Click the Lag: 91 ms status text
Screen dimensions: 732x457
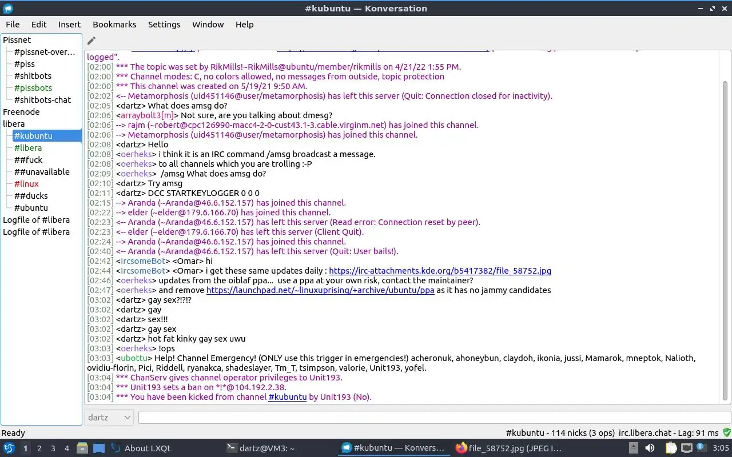click(x=699, y=433)
